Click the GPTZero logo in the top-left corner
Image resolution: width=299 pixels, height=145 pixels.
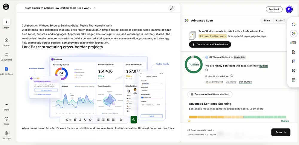tap(6, 7)
